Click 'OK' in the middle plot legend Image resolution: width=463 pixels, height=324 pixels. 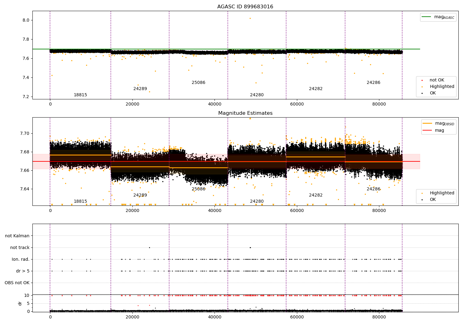click(x=433, y=200)
